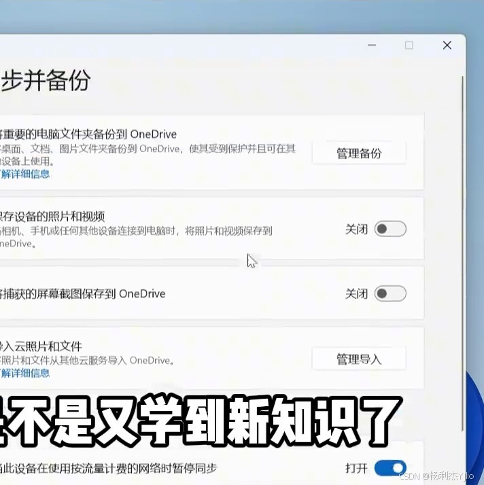Maximize the OneDrive settings window
The image size is (484, 485).
[x=409, y=46]
